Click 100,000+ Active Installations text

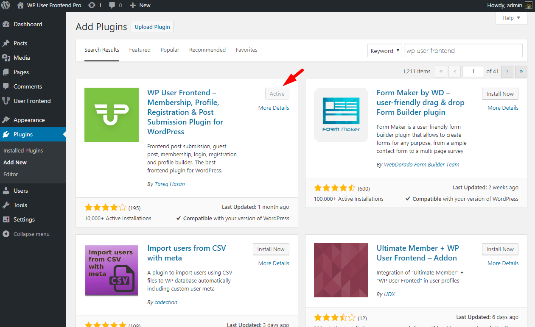(x=349, y=199)
